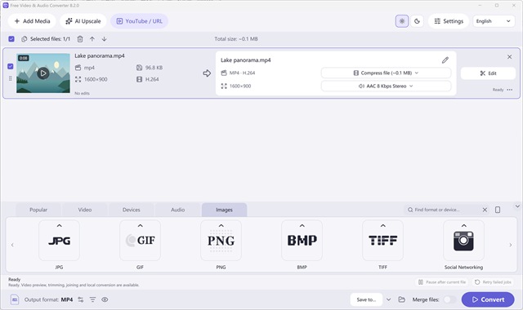This screenshot has height=310, width=523.
Task: Select the Images tab
Action: click(224, 210)
